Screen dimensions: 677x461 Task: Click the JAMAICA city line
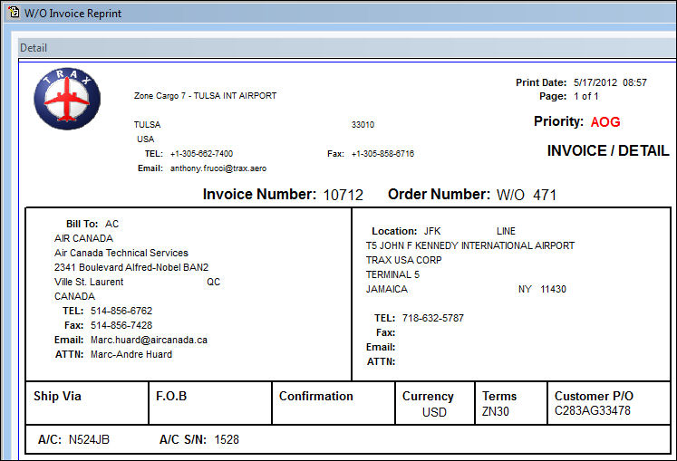pos(387,289)
